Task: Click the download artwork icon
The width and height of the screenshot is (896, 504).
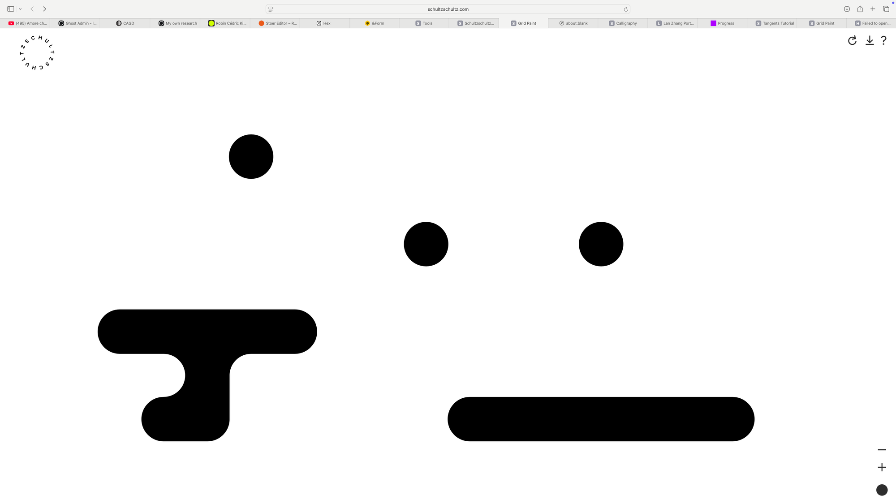Action: [870, 41]
